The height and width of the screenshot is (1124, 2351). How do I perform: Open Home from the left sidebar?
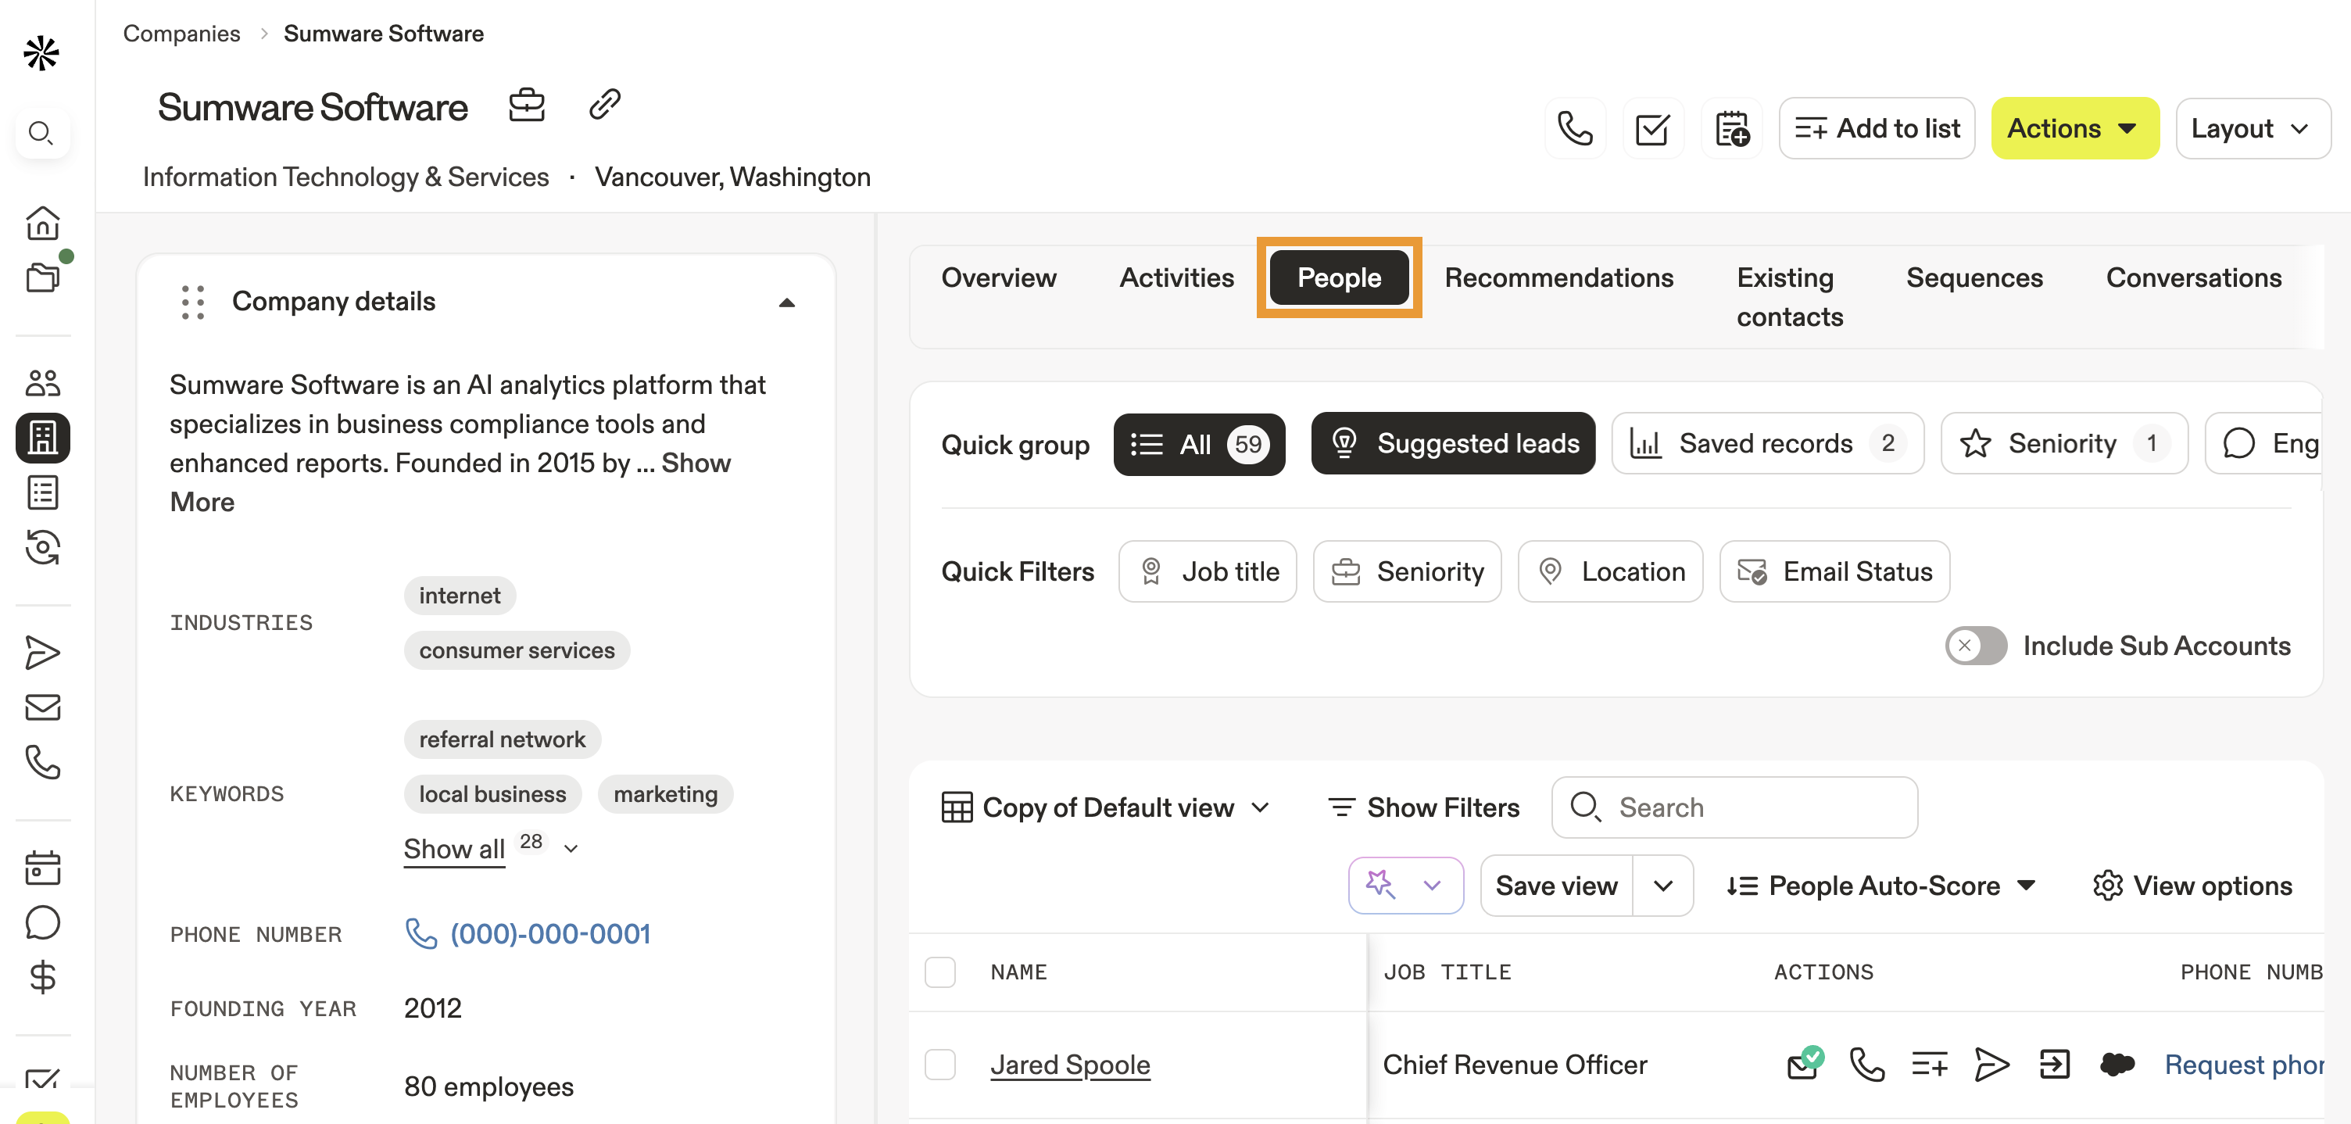point(42,223)
